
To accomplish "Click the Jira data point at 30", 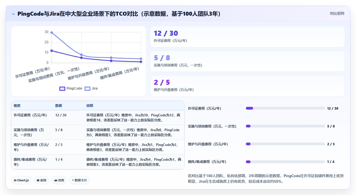I will (51, 33).
